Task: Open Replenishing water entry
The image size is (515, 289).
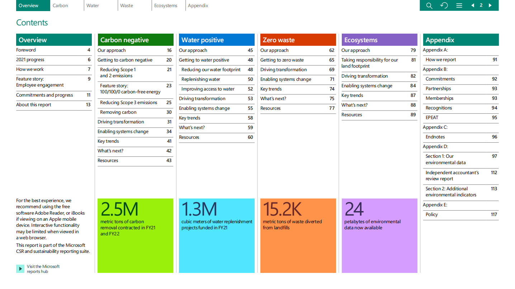Action: coord(201,79)
